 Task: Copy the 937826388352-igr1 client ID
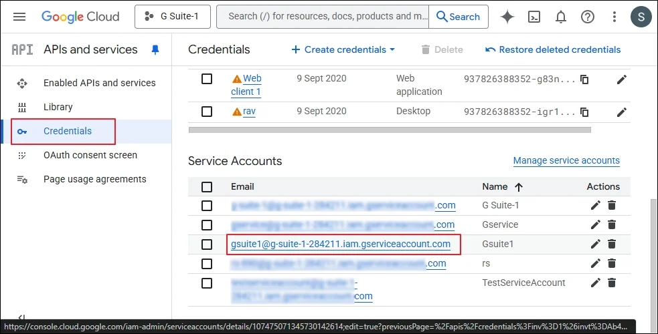(584, 112)
